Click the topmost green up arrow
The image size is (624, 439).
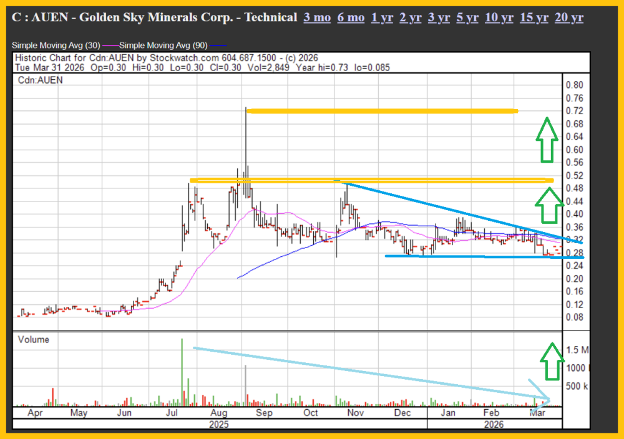click(547, 139)
